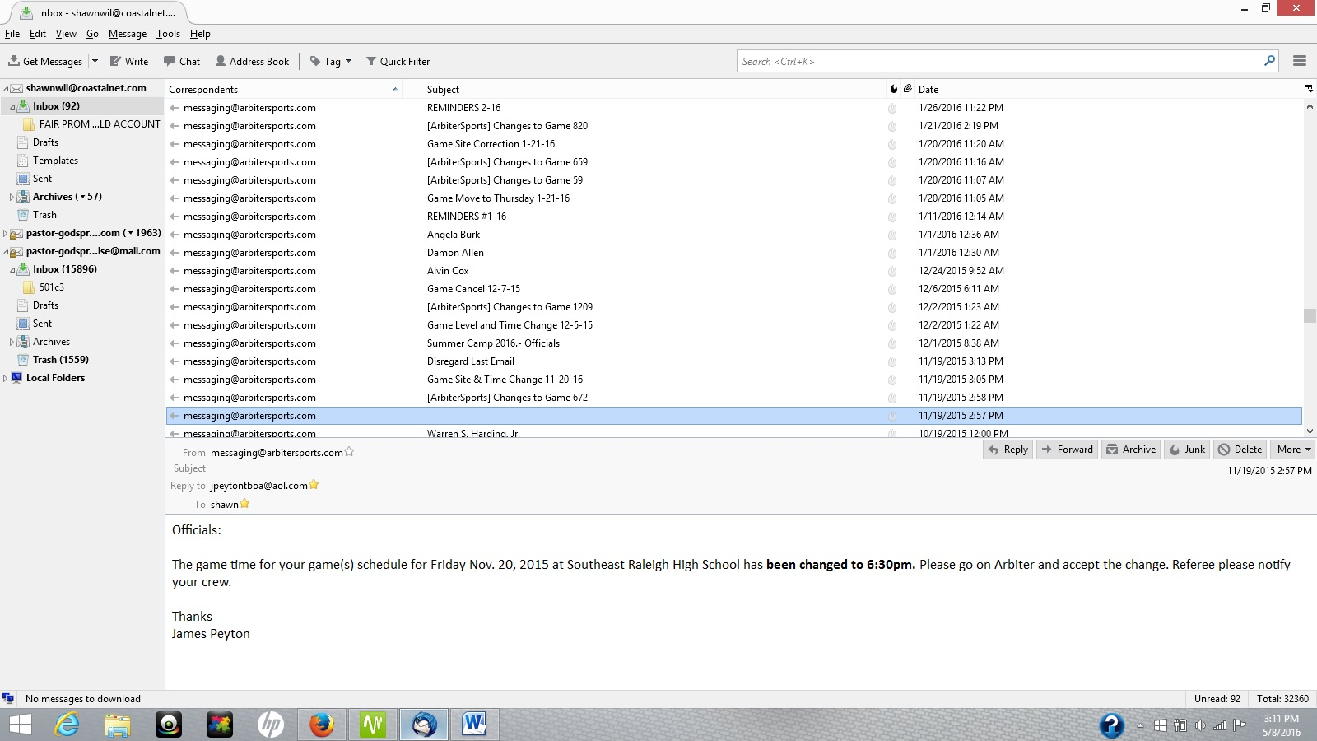Click the search messages input field

[x=1000, y=62]
